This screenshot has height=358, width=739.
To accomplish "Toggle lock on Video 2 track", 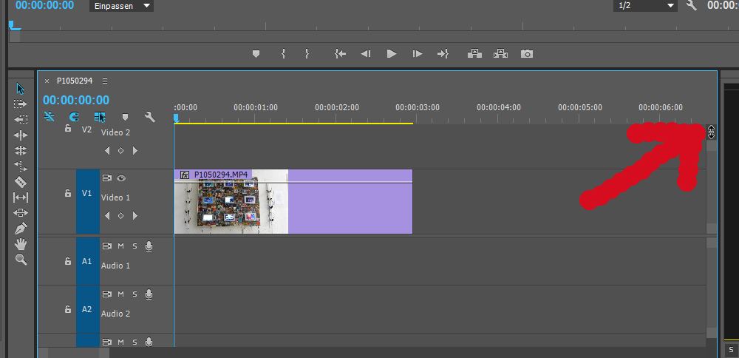I will click(68, 128).
